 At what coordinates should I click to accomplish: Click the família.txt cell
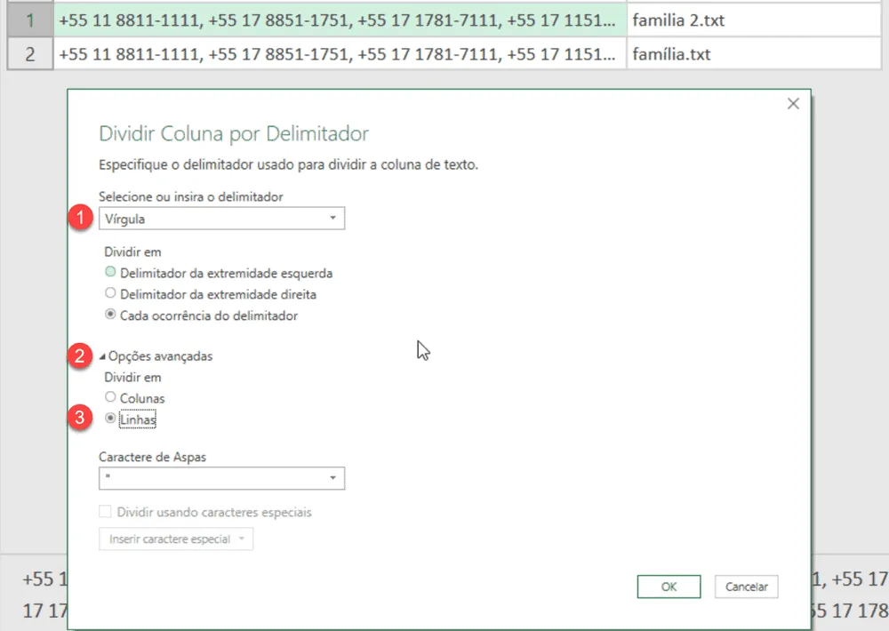pyautogui.click(x=754, y=54)
